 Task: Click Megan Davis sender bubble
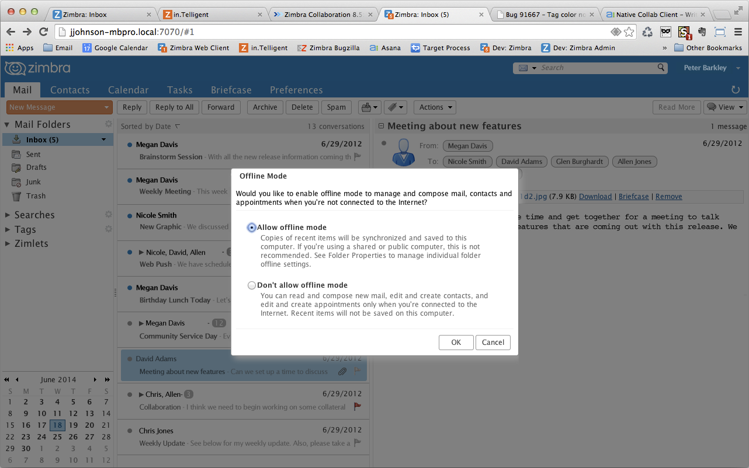(x=467, y=146)
